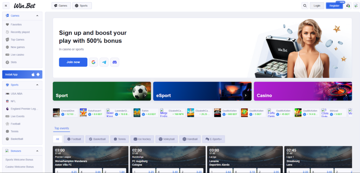
Task: Click the USA.NBA league icon
Action: (x=7, y=94)
